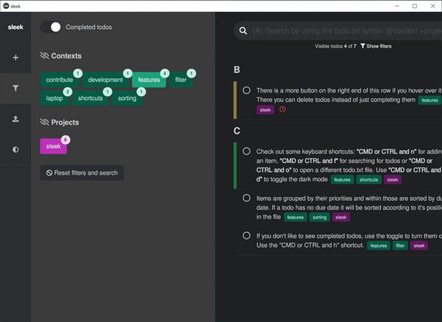Viewport: 442px width, 322px height.
Task: Click the upload file icon in sidebar
Action: pyautogui.click(x=15, y=119)
